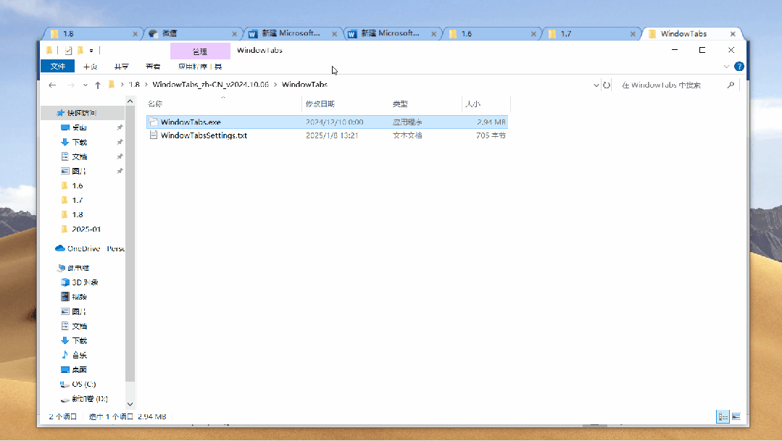Go forward with the right arrow

(x=70, y=85)
